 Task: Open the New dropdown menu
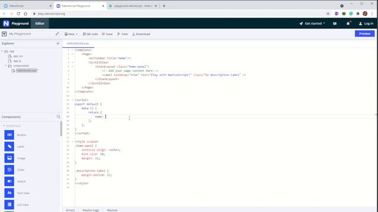coord(71,34)
